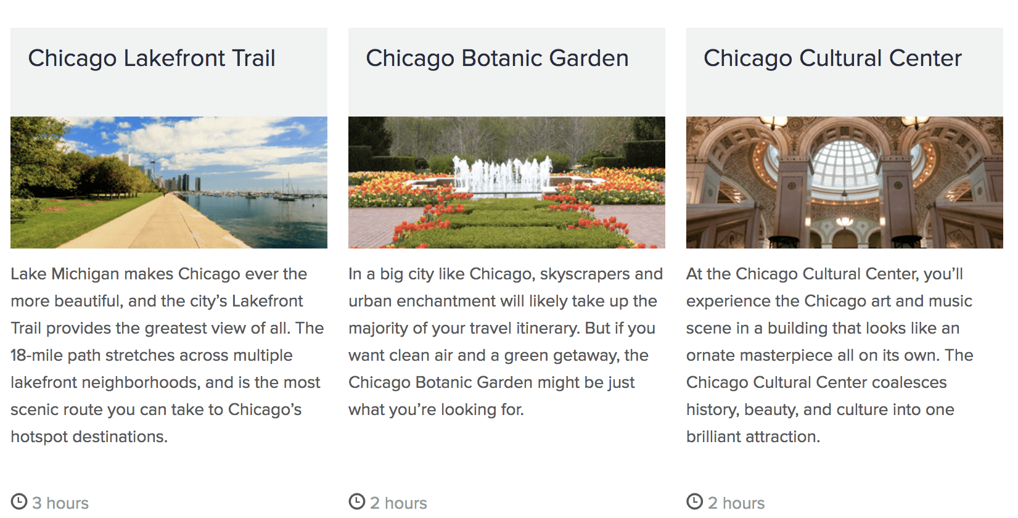Click the 2 hours label under Cultural Center
The image size is (1018, 518).
[x=736, y=503]
